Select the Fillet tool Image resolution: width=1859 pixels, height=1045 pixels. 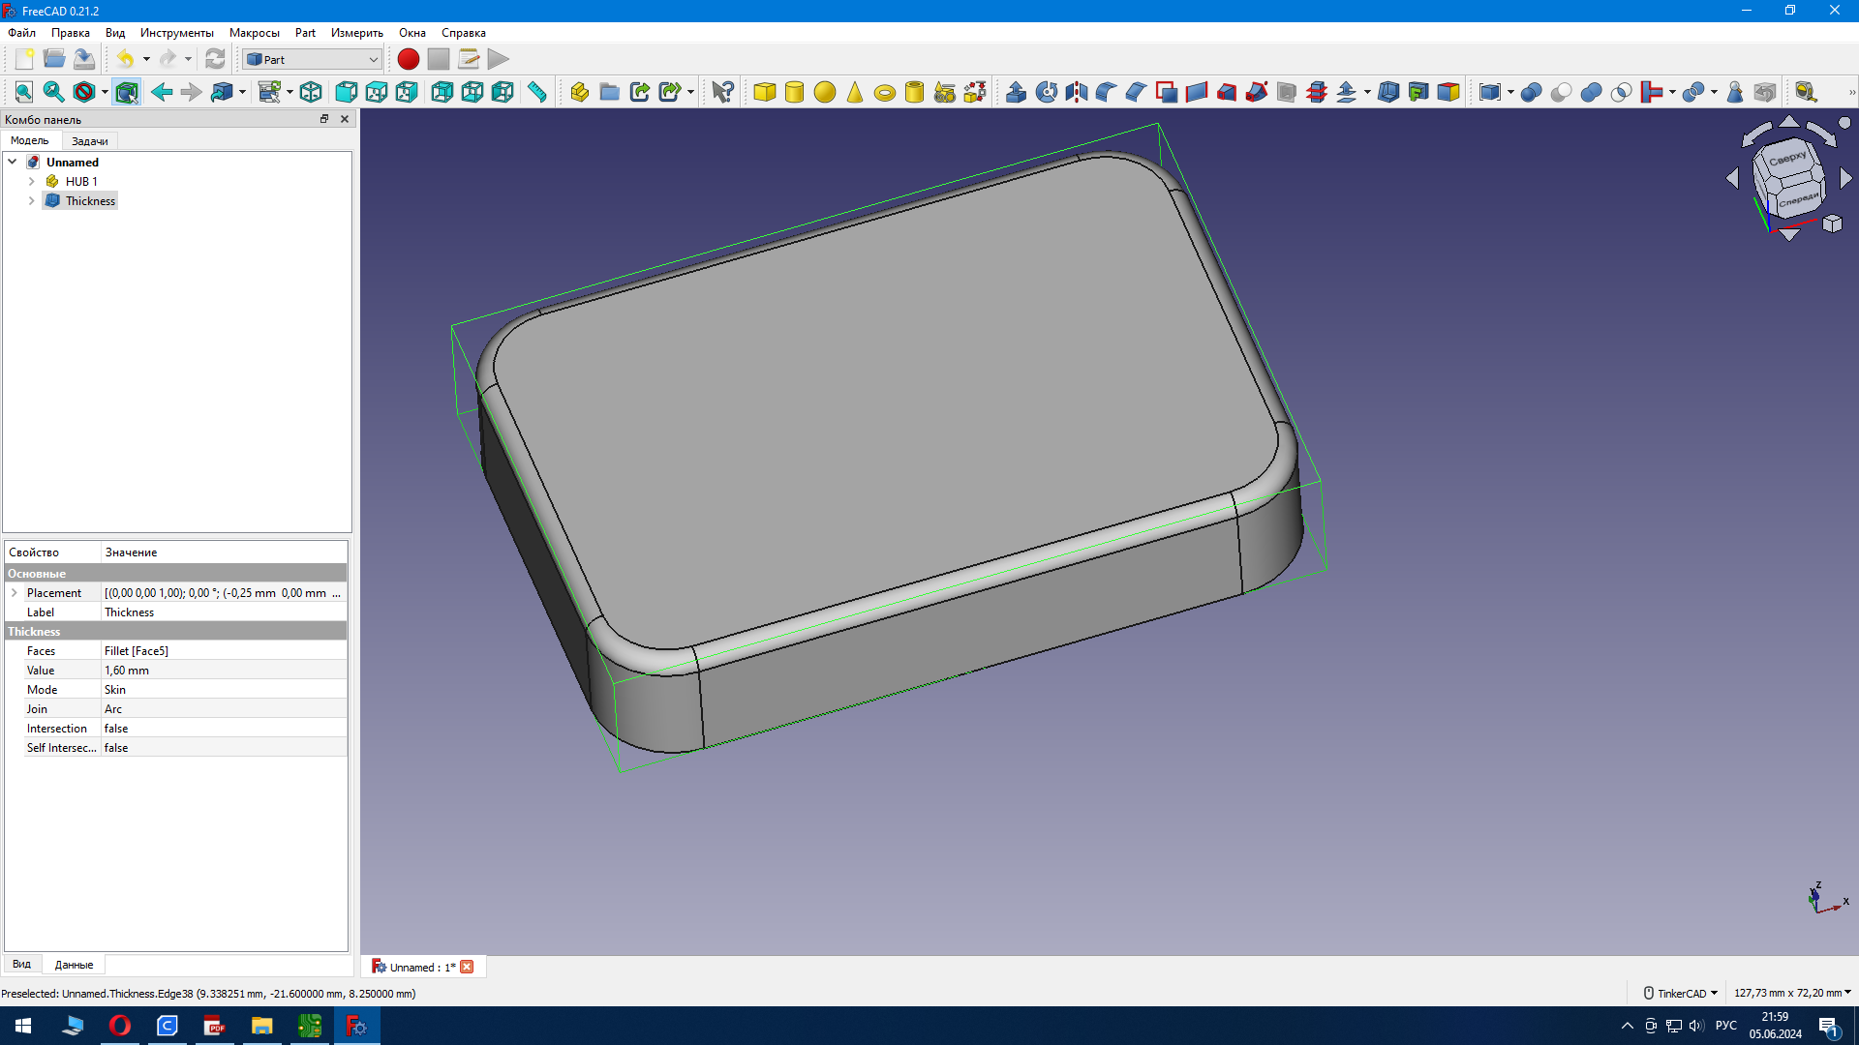pos(1107,92)
